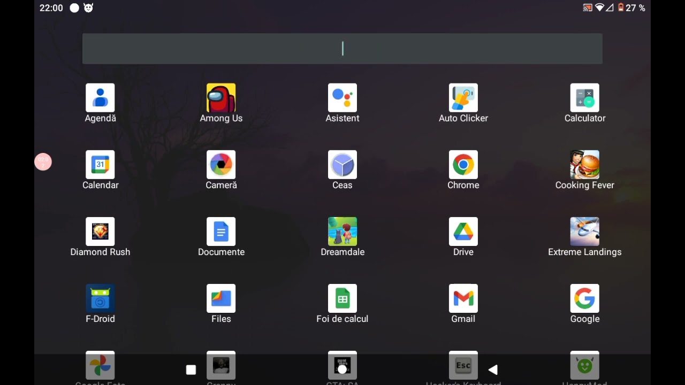Tap the cast icon in status bar
The height and width of the screenshot is (385, 685).
(588, 7)
